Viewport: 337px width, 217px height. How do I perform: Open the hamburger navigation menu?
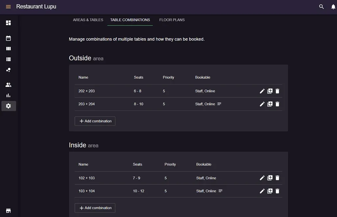(x=8, y=7)
